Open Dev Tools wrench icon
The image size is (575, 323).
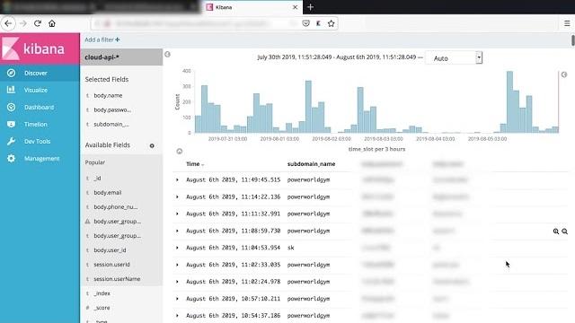11,141
